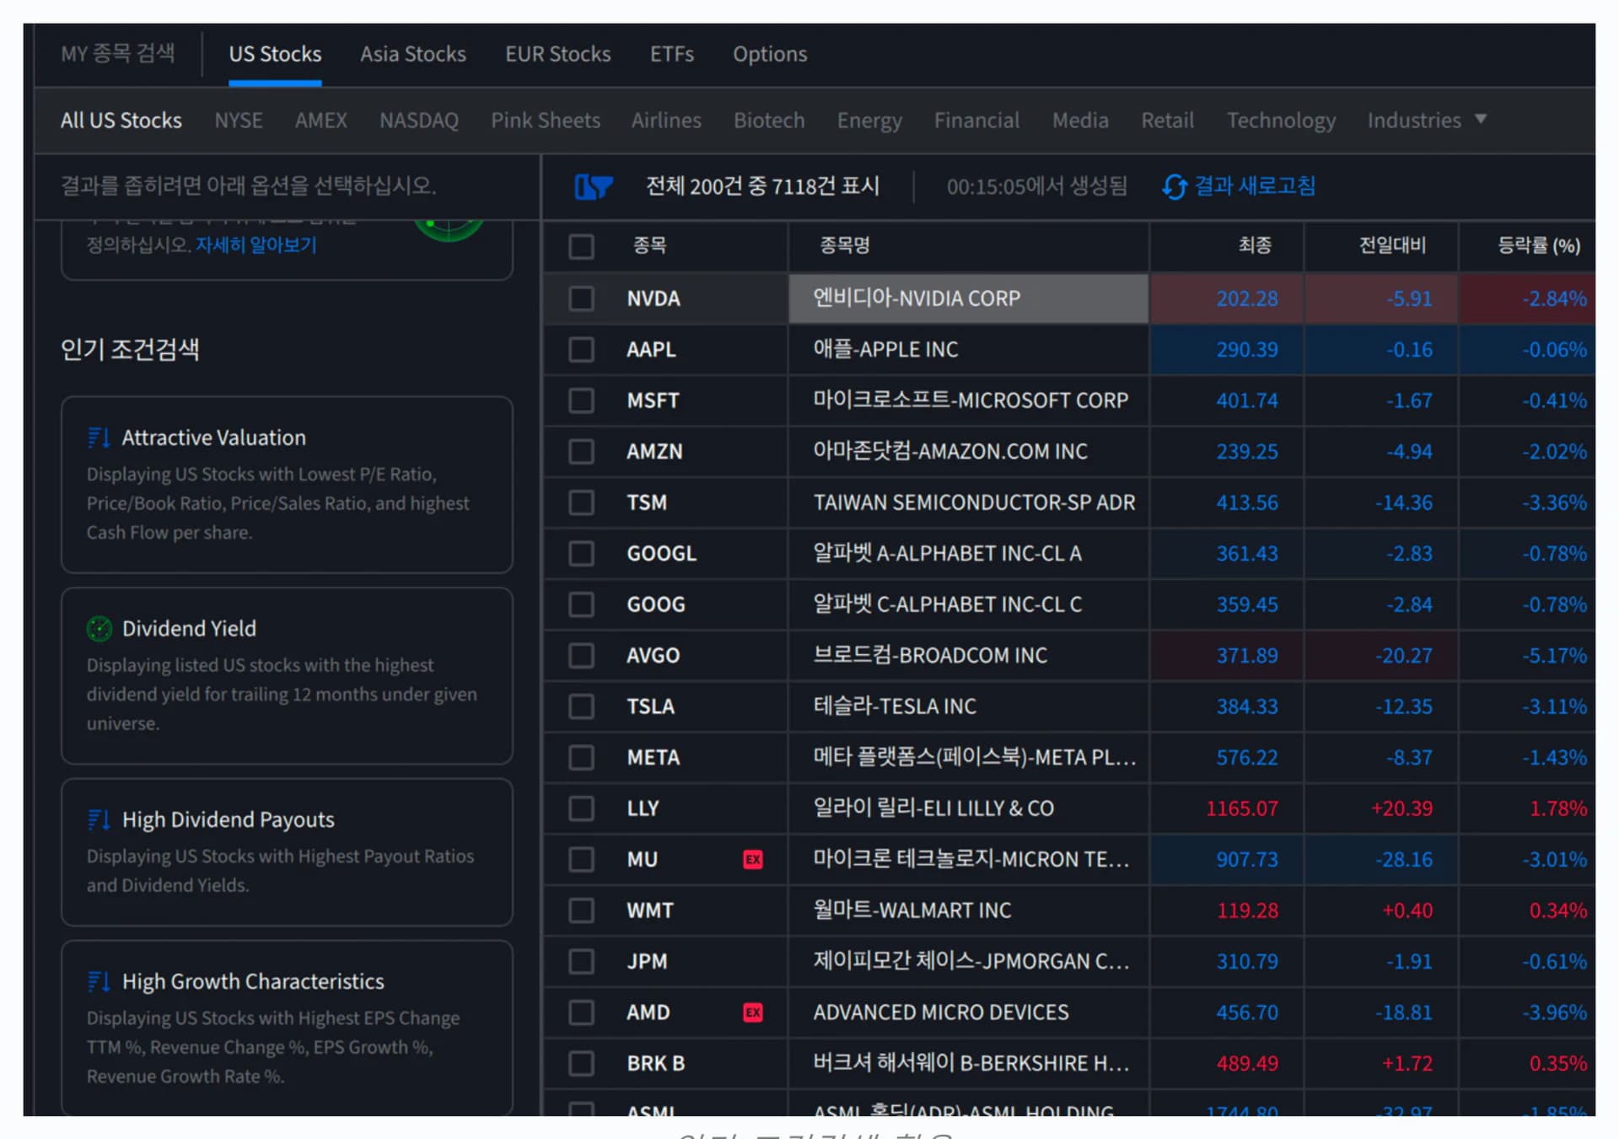The width and height of the screenshot is (1619, 1139).
Task: Check the MSFT row checkbox
Action: tap(581, 400)
